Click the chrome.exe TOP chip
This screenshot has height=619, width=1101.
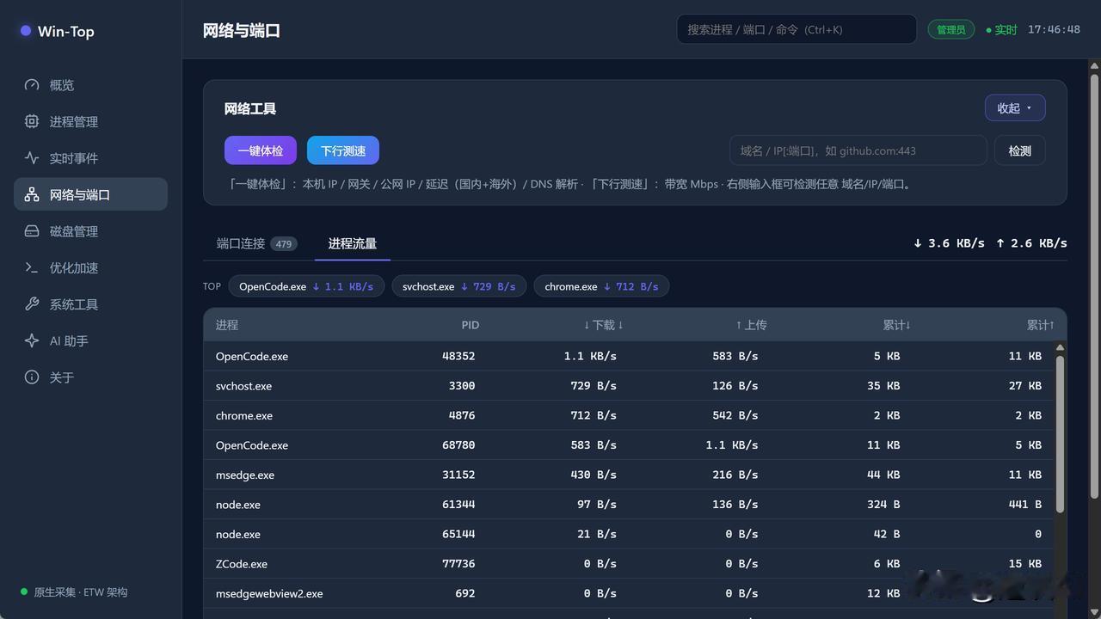601,286
